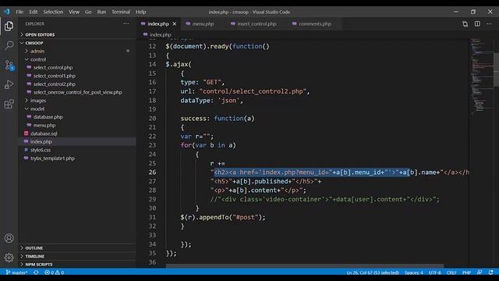Click cursor position Ln 26 Col 67
The height and width of the screenshot is (281, 499).
pos(373,272)
